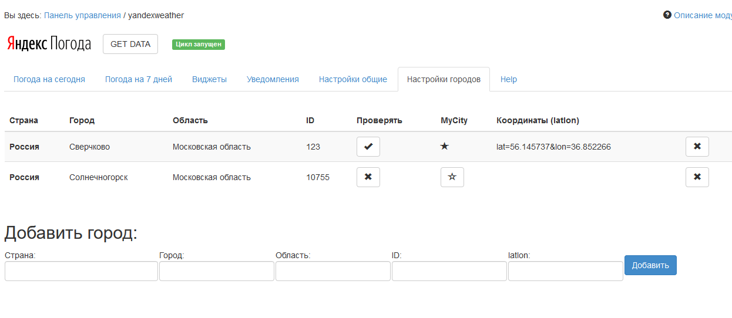Follow the Панель управления breadcrumb link
The image size is (732, 318).
(82, 15)
